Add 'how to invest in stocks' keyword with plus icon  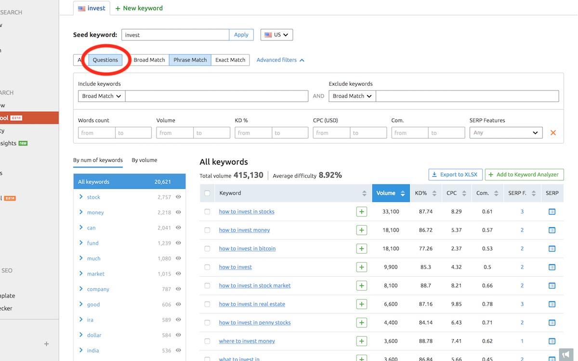pos(361,212)
